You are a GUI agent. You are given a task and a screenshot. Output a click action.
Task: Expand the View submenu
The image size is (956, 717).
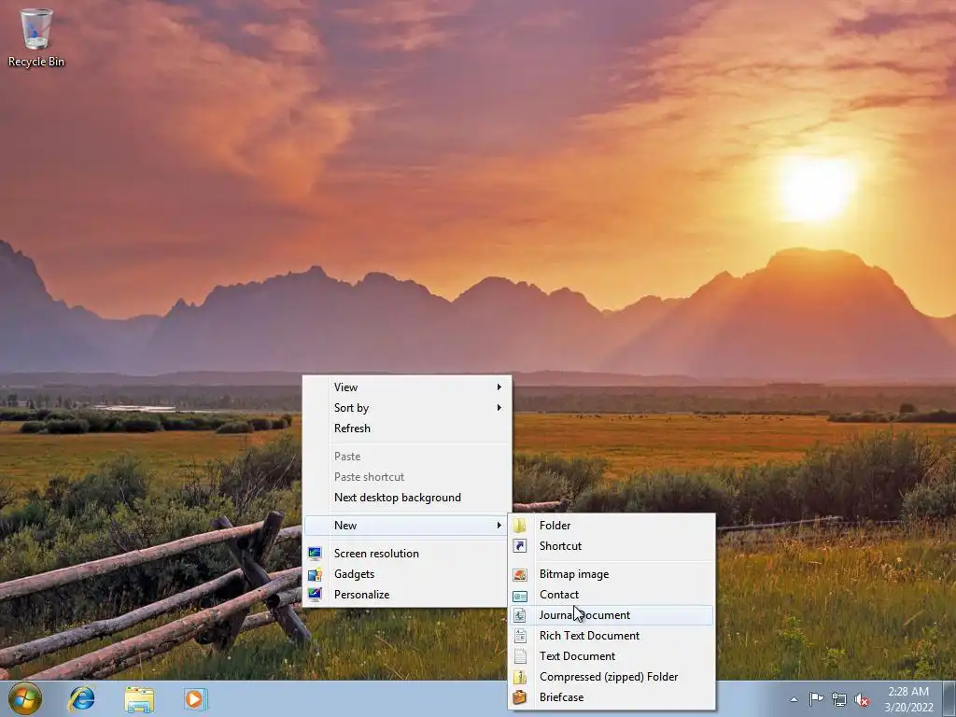[x=407, y=387]
